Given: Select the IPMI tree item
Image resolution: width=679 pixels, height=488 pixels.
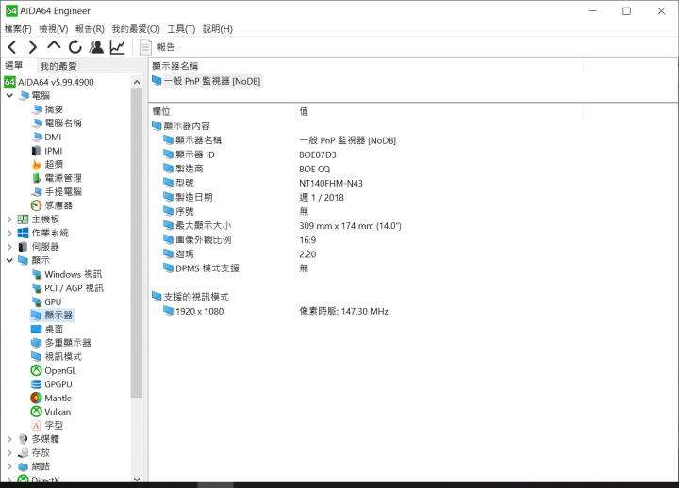Looking at the screenshot, I should click(47, 151).
